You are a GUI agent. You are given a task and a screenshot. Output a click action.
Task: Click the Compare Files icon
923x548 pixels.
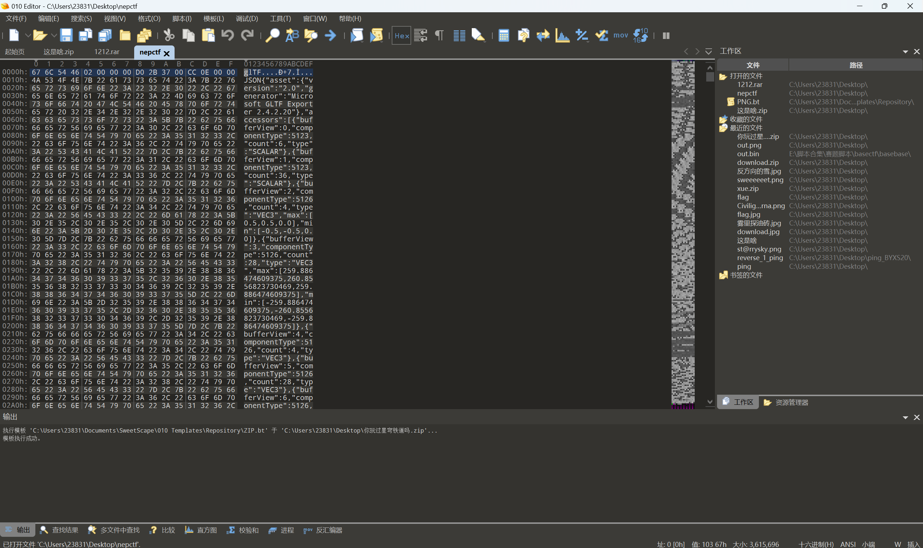point(523,35)
